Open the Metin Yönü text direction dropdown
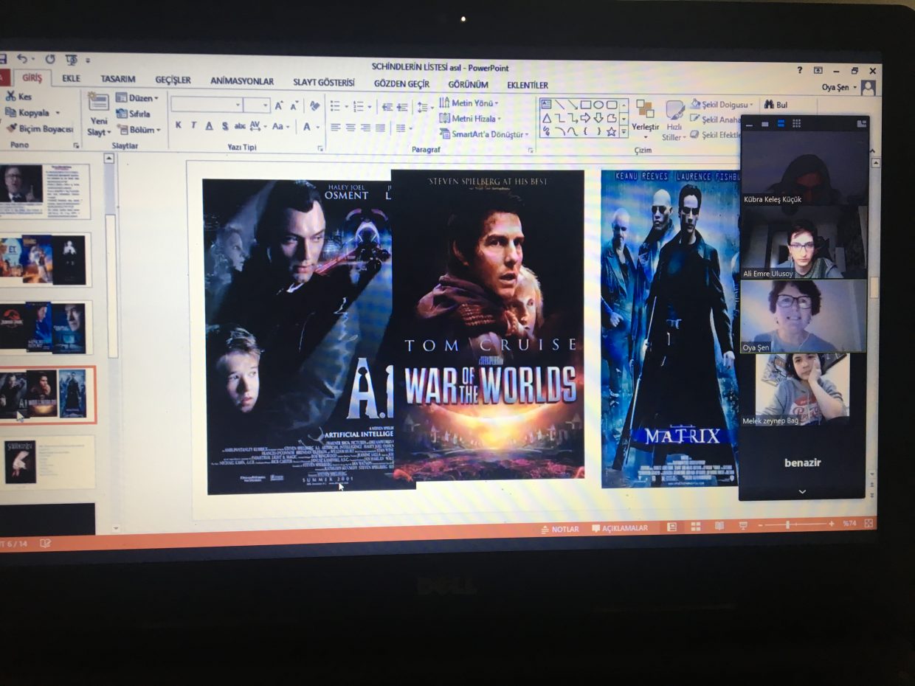The image size is (915, 686). tap(469, 103)
